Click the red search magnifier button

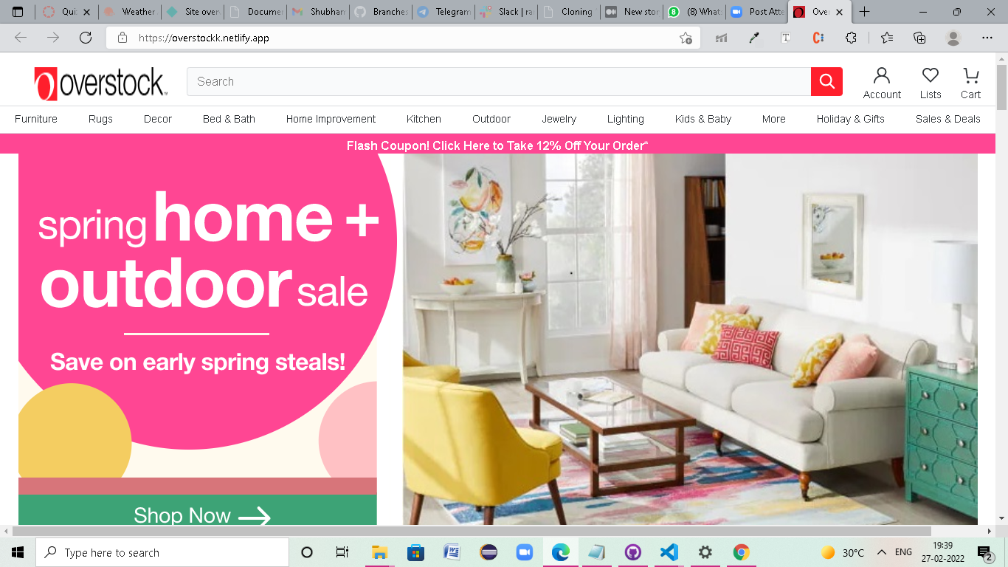(x=826, y=82)
